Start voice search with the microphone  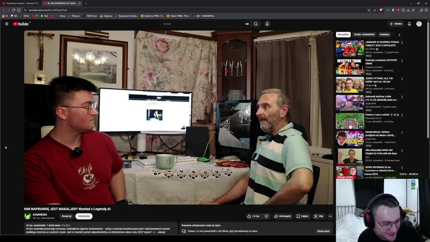tap(267, 24)
